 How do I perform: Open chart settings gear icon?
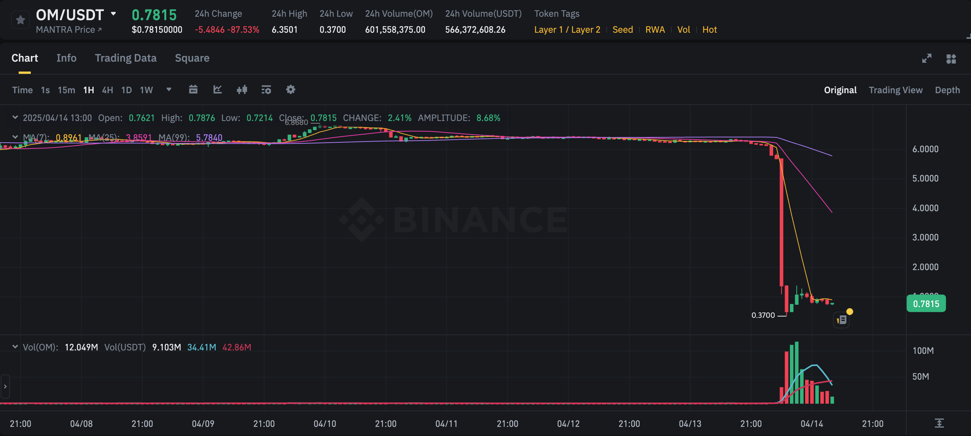pyautogui.click(x=291, y=89)
